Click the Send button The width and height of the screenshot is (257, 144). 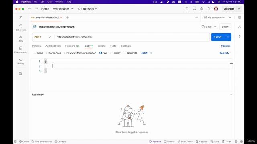point(218,37)
